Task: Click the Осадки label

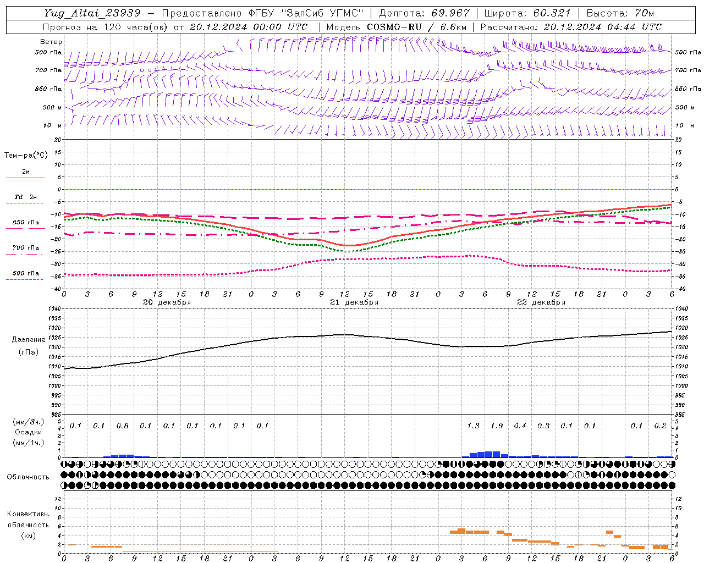Action: click(x=28, y=432)
